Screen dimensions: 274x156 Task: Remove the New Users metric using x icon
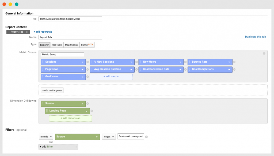pyautogui.click(x=185, y=62)
